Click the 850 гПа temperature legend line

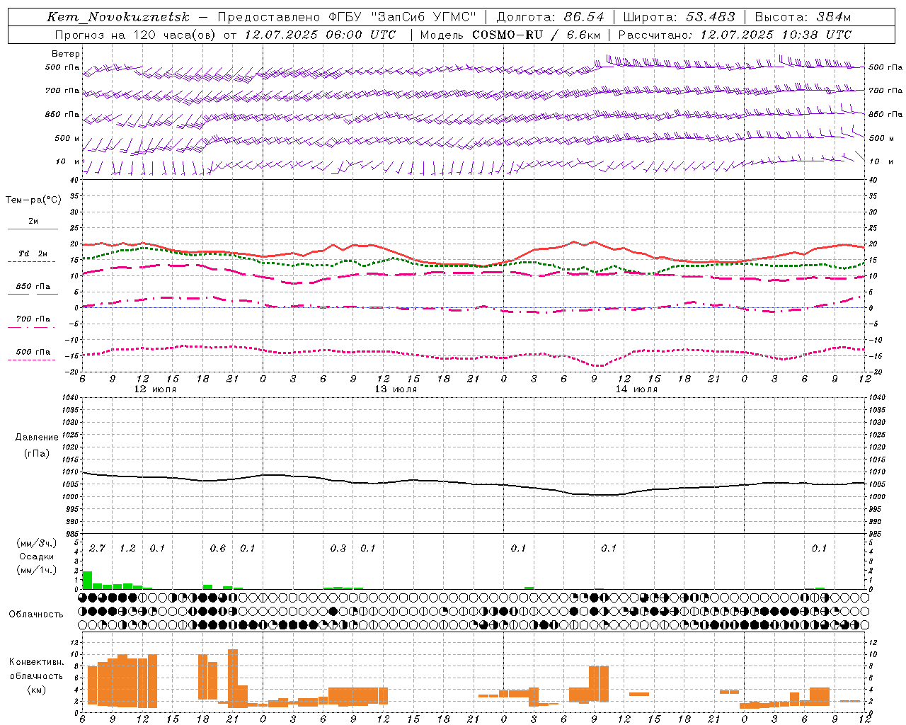point(33,294)
